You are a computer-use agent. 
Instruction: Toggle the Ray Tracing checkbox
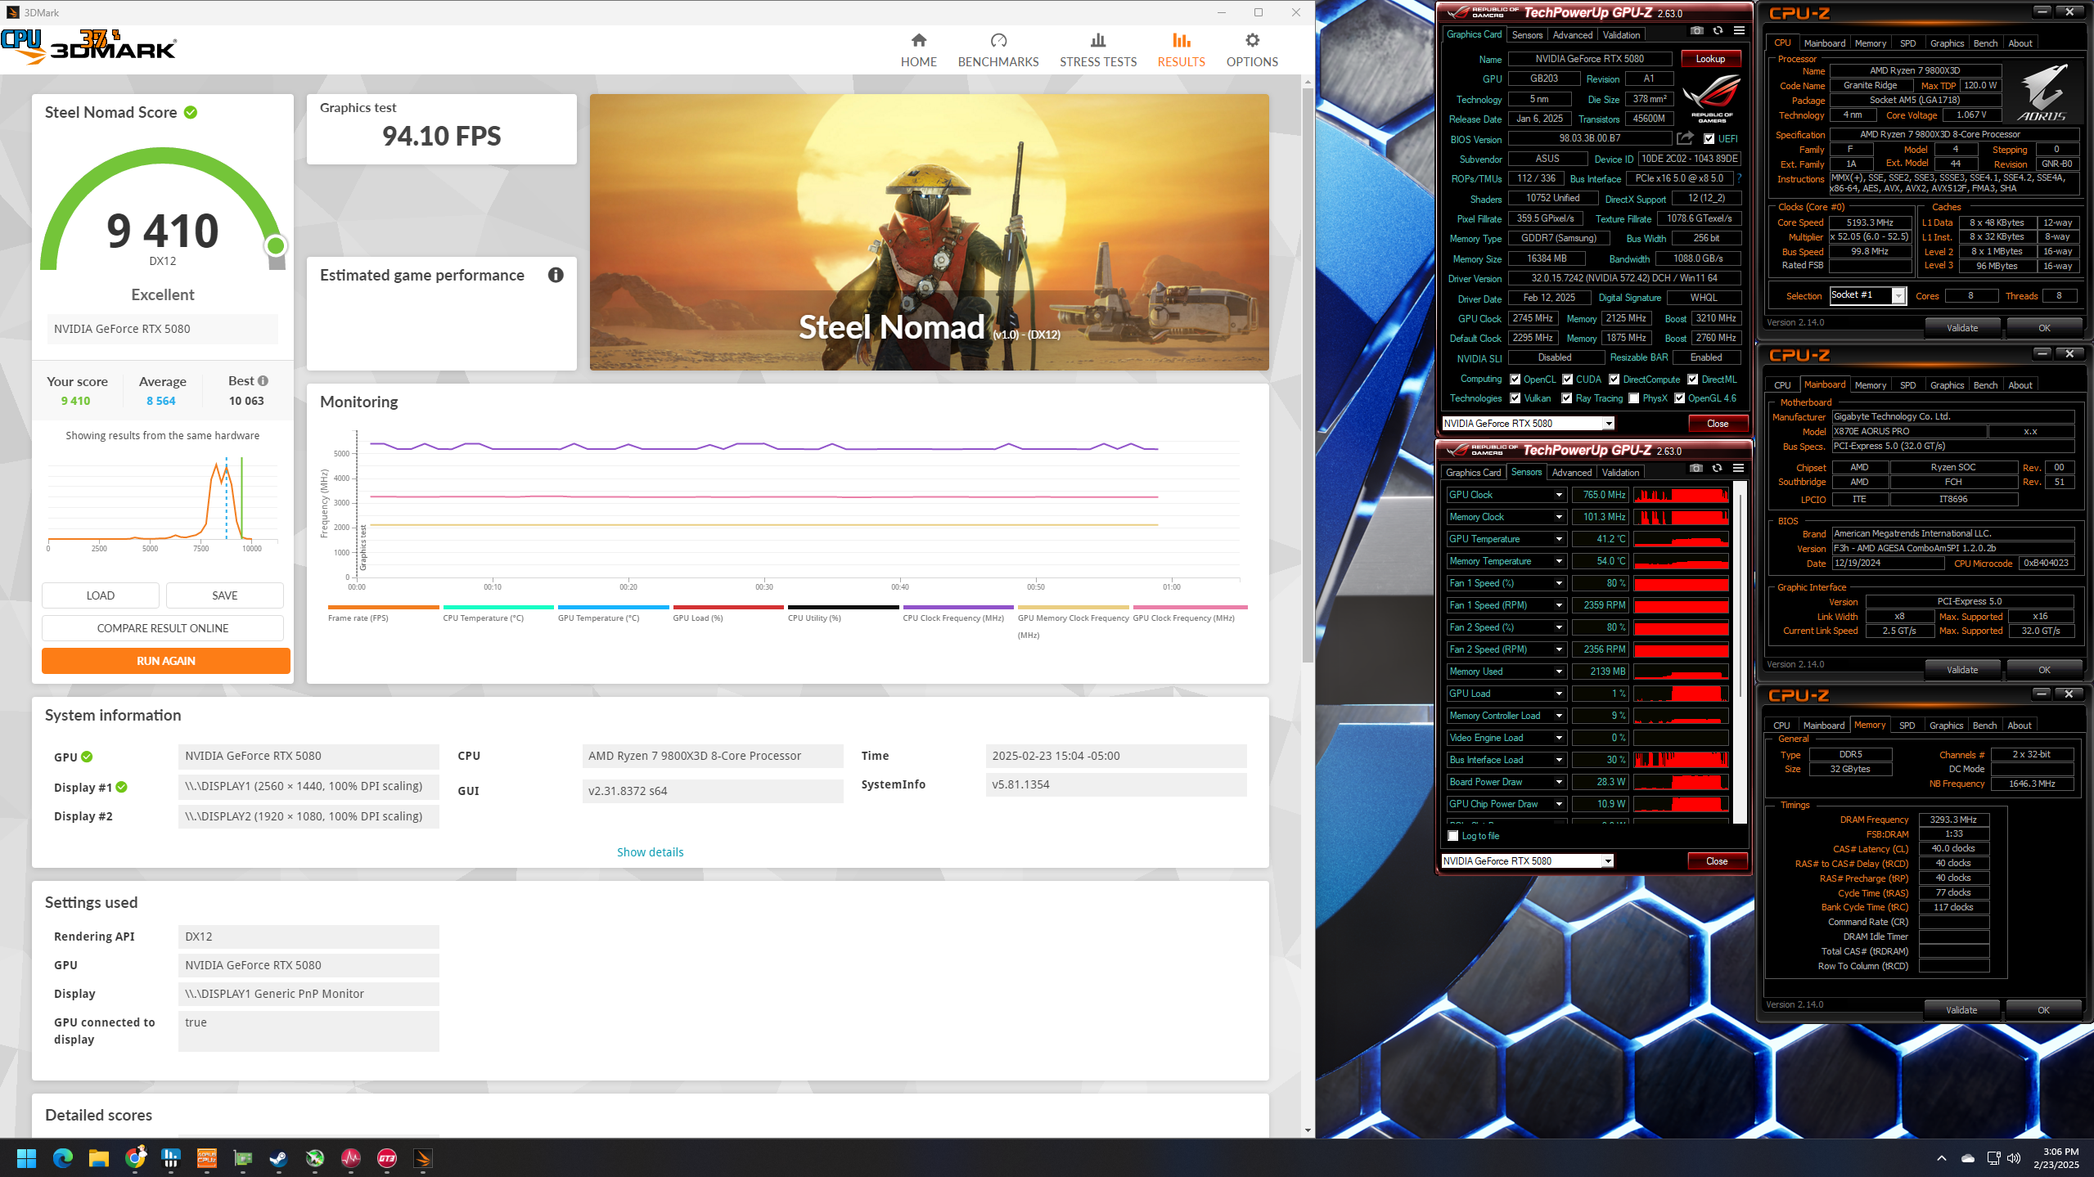tap(1566, 398)
